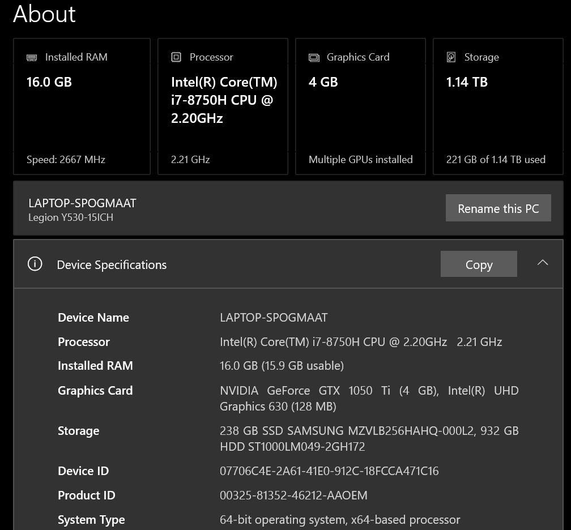This screenshot has height=530, width=571.
Task: Select the Graphics Card card showing 4 GB
Action: pos(360,106)
